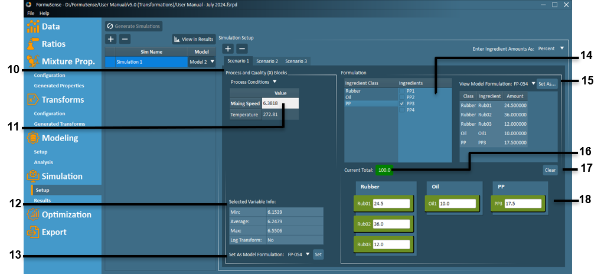
Task: Click the Average value 6.2479
Action: (293, 221)
